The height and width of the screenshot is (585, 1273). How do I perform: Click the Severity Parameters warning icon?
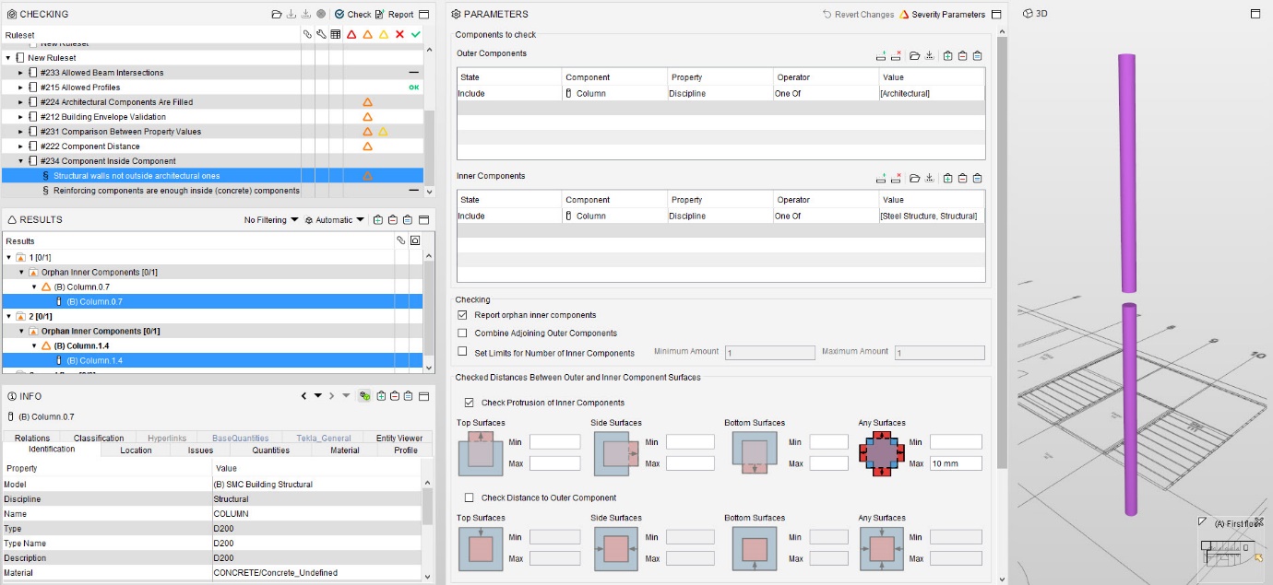click(x=904, y=15)
